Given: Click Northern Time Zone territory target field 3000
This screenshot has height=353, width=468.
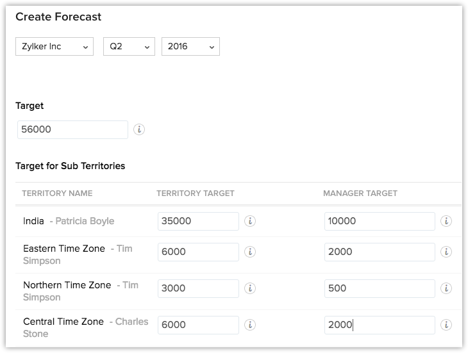Looking at the screenshot, I should [x=198, y=288].
